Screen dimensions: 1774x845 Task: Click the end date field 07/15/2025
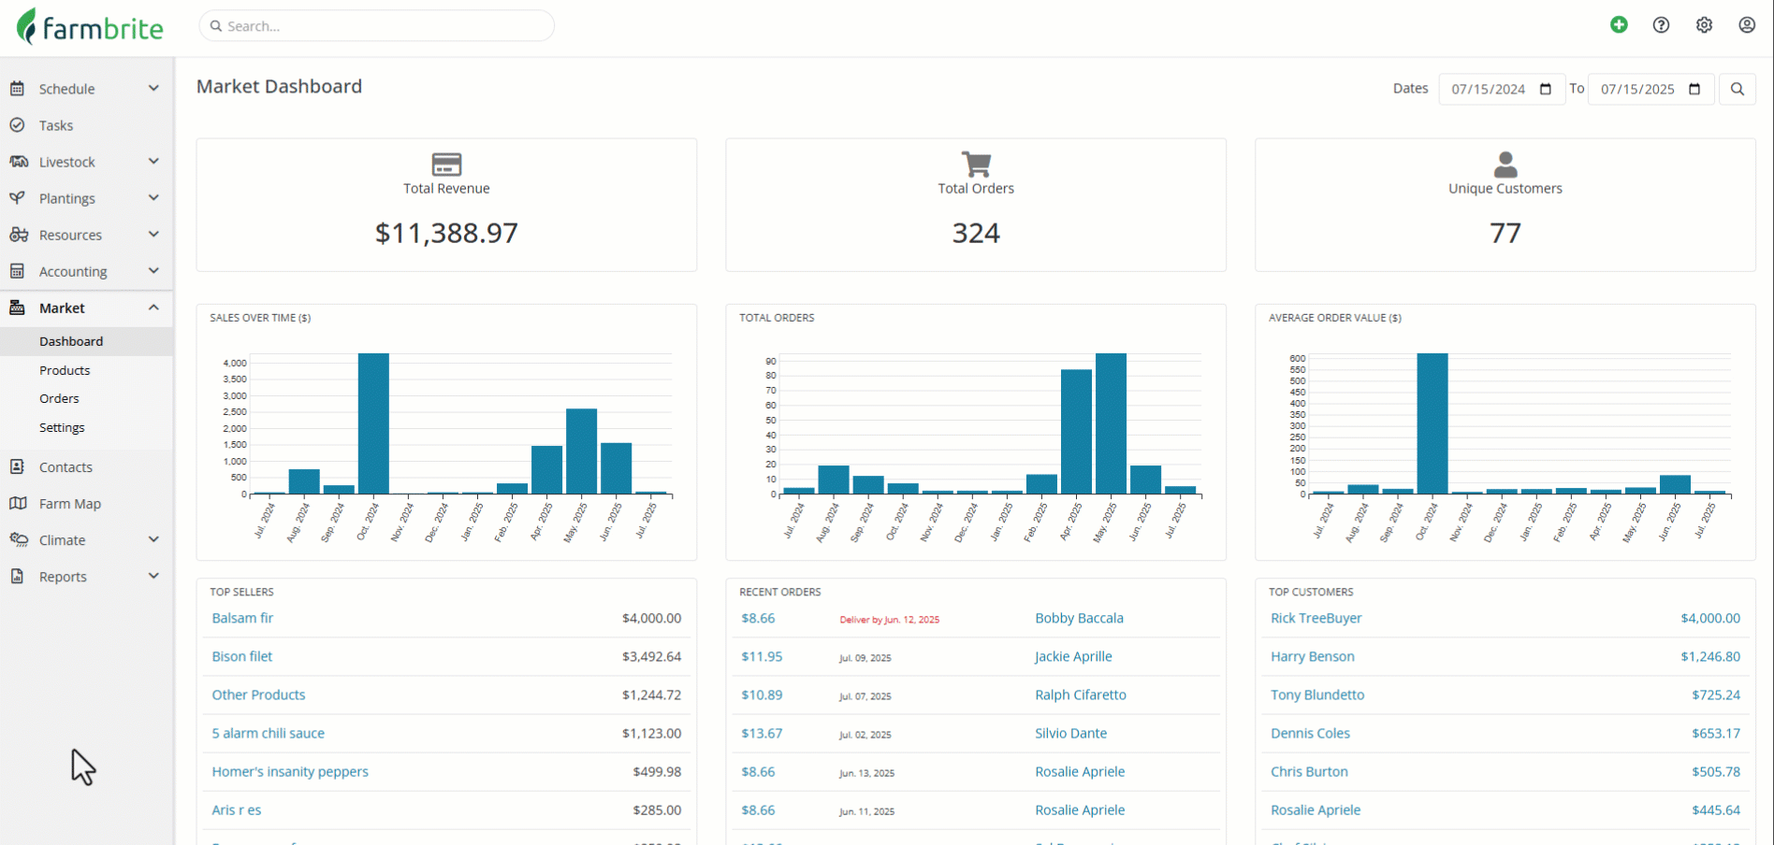click(x=1650, y=89)
